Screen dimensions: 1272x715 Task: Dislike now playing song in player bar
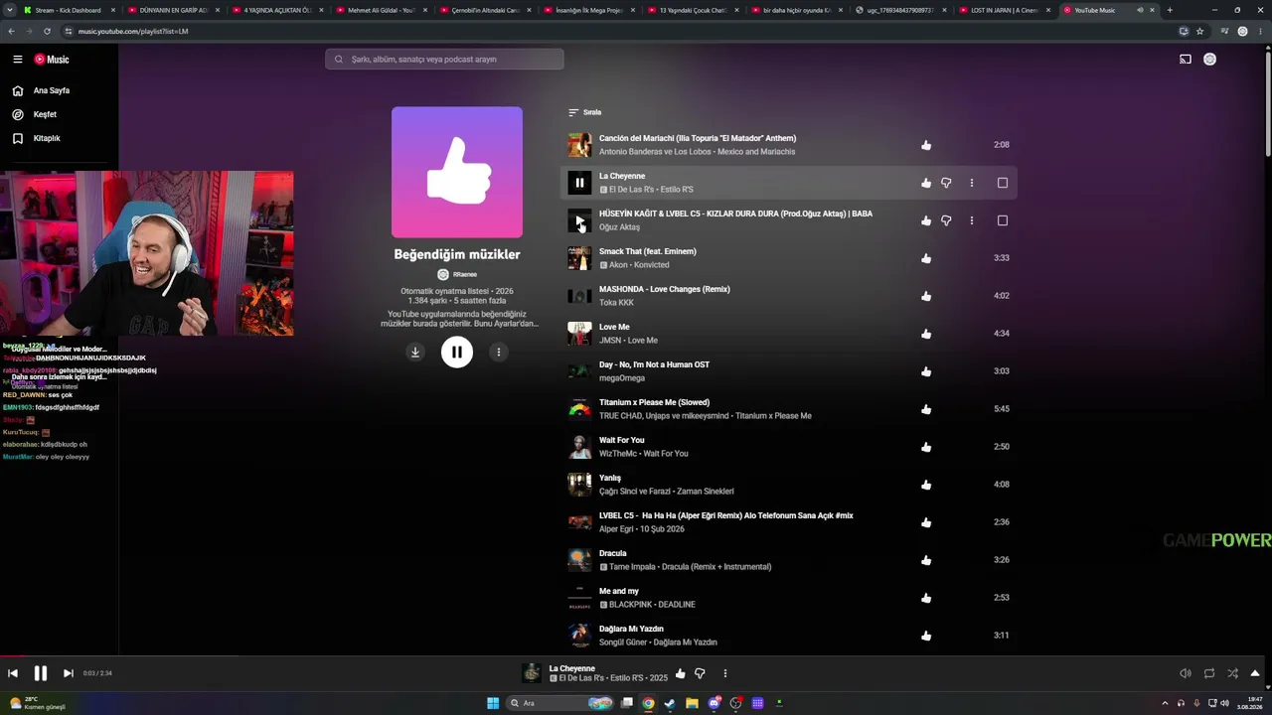(x=700, y=673)
